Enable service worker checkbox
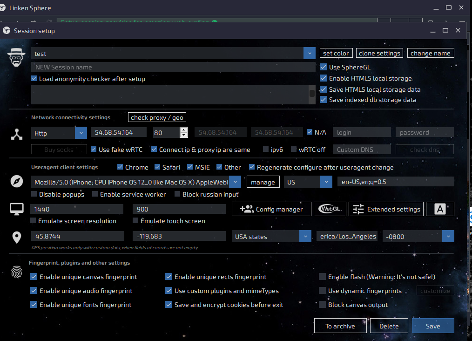This screenshot has width=472, height=341. 95,194
